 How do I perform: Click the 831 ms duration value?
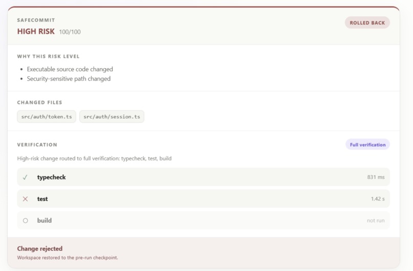[x=376, y=177]
